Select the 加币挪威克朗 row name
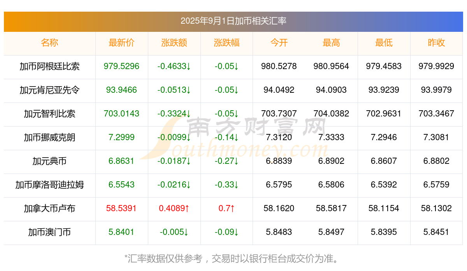This screenshot has width=467, height=271. [x=49, y=137]
